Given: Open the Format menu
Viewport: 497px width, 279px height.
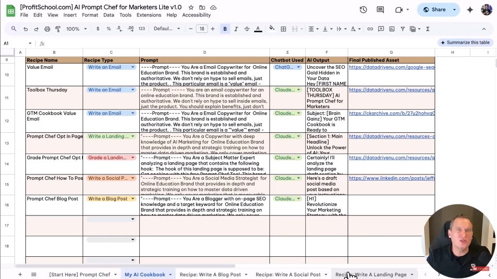Looking at the screenshot, I should coord(90,15).
